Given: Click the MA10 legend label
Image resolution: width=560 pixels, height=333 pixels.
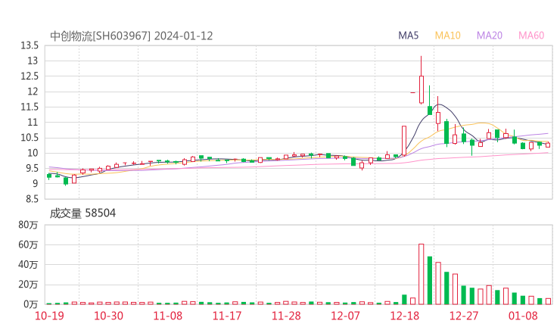Looking at the screenshot, I should (447, 36).
